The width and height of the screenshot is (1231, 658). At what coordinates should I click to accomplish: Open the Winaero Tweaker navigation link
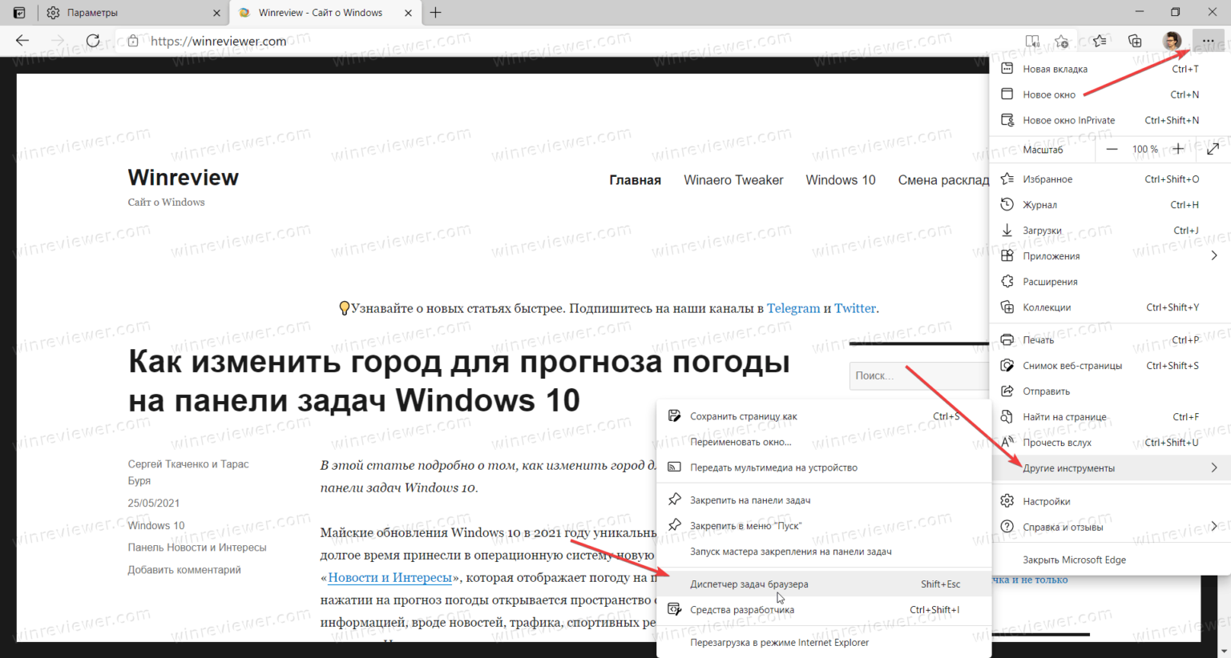(x=733, y=180)
